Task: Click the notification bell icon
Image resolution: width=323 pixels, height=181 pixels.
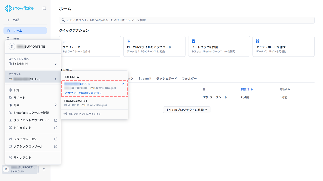Action: pyautogui.click(x=44, y=169)
